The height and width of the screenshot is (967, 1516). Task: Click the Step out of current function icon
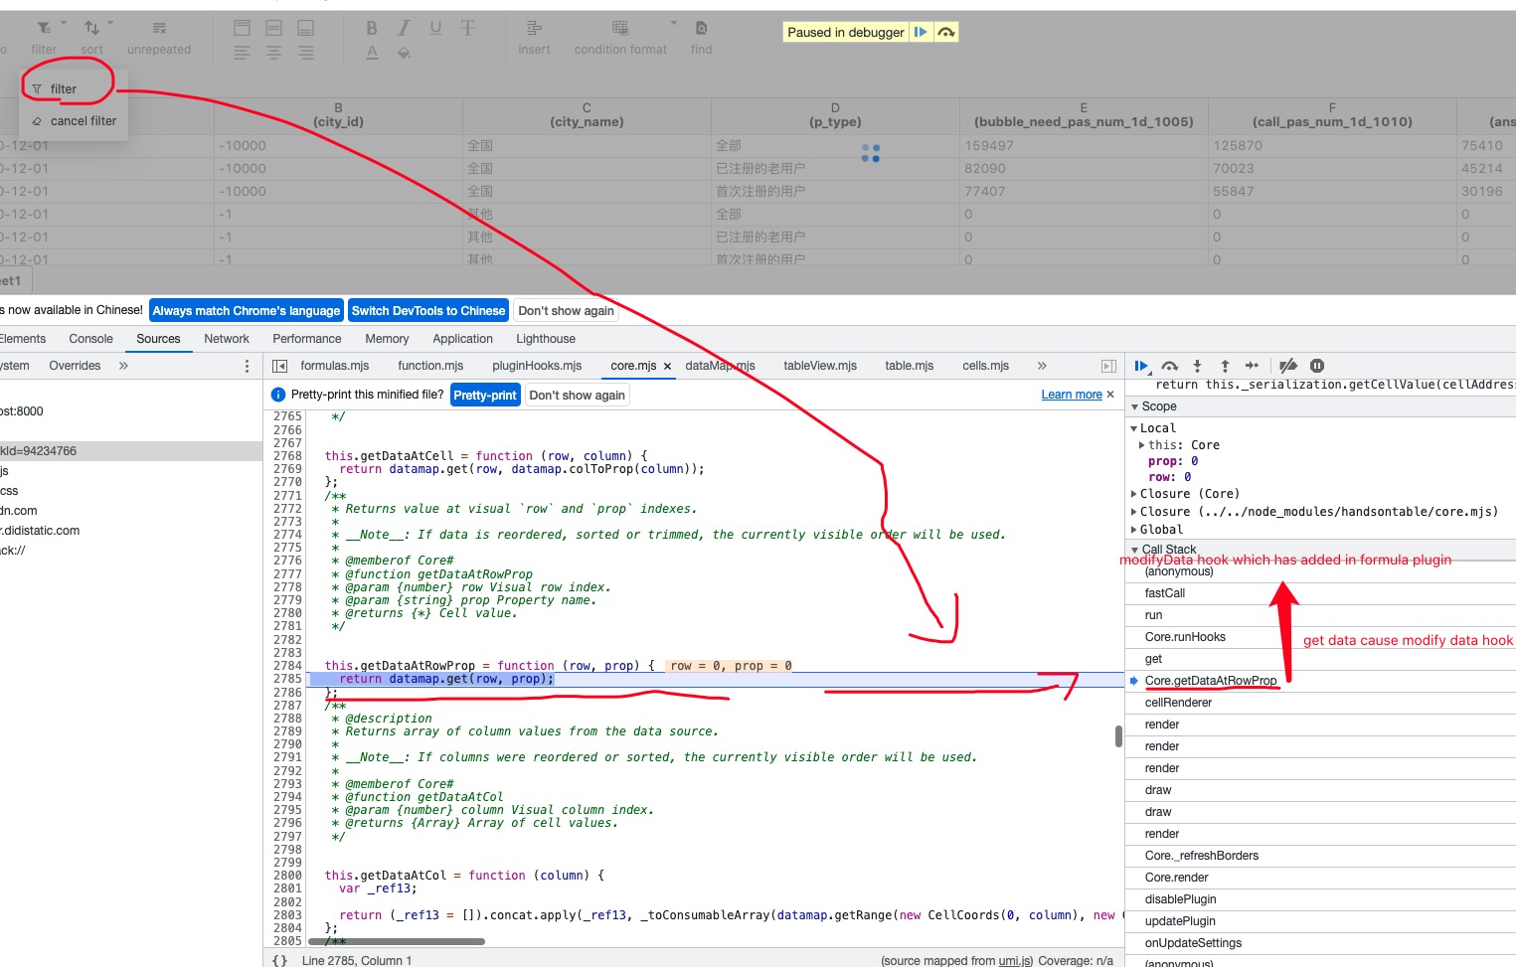1225,365
